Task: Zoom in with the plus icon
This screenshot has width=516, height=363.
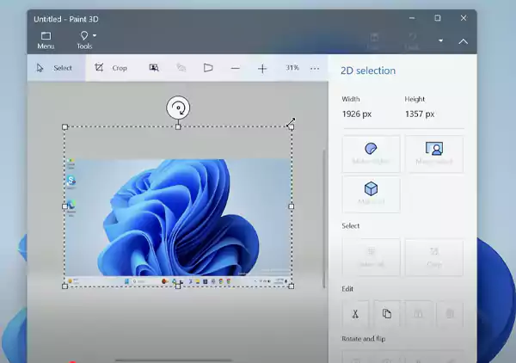Action: pos(262,69)
